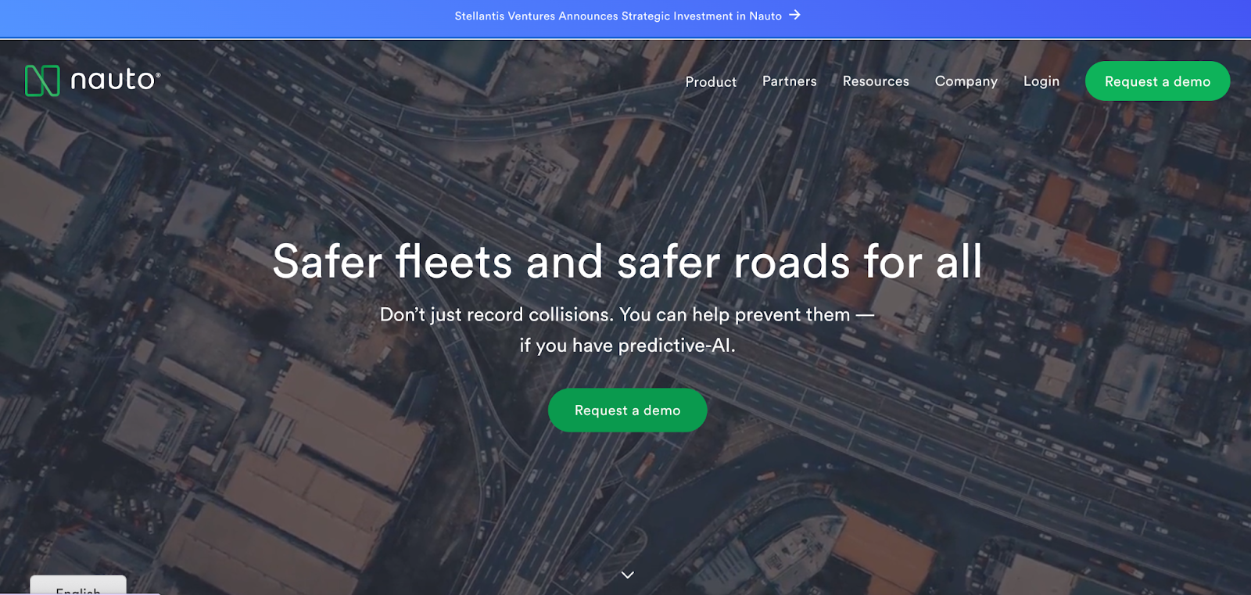
Task: Open the Resources menu
Action: (x=876, y=81)
